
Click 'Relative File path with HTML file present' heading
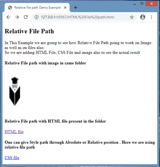[55, 121]
